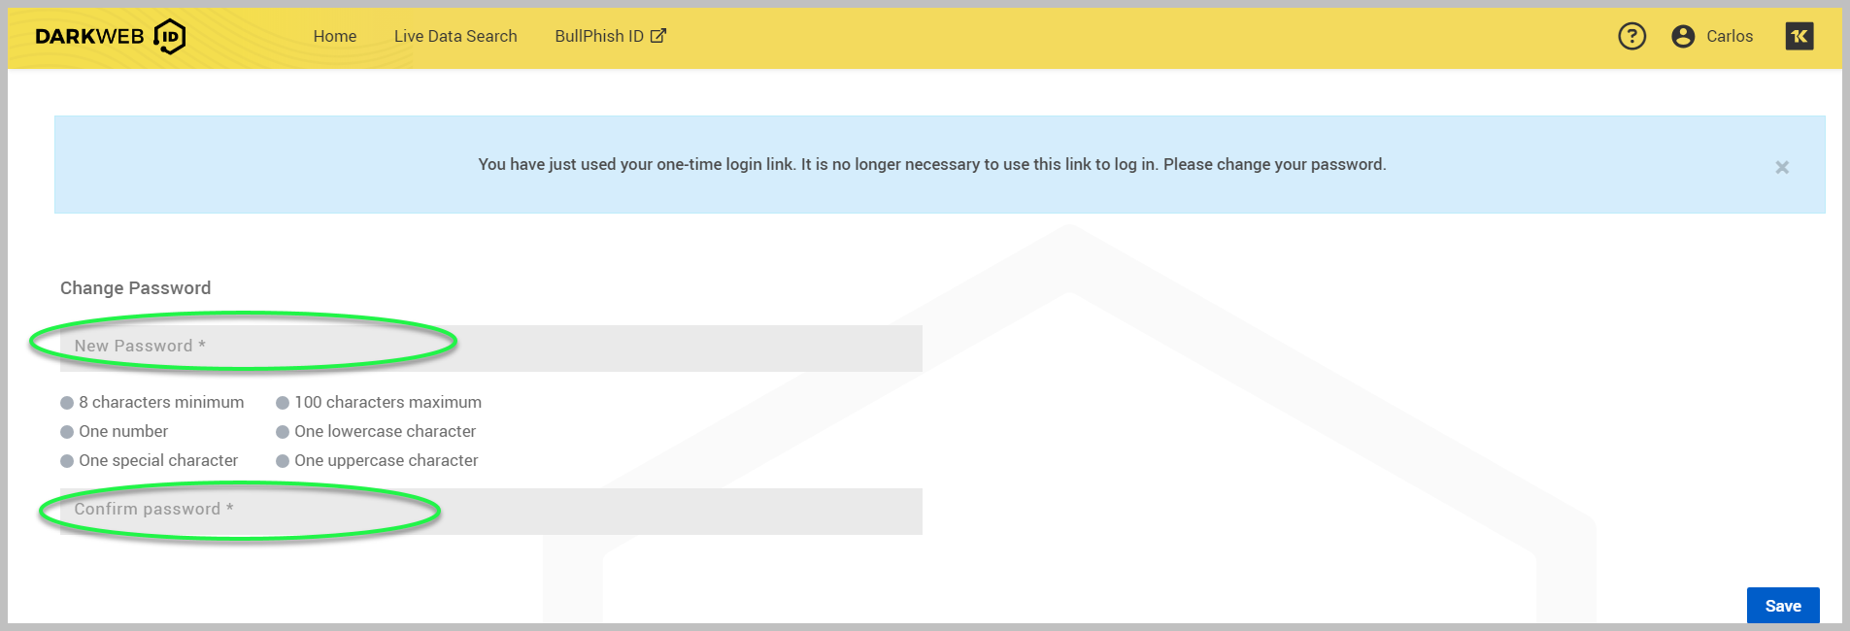Open the help question mark icon
The width and height of the screenshot is (1850, 631).
1631,37
